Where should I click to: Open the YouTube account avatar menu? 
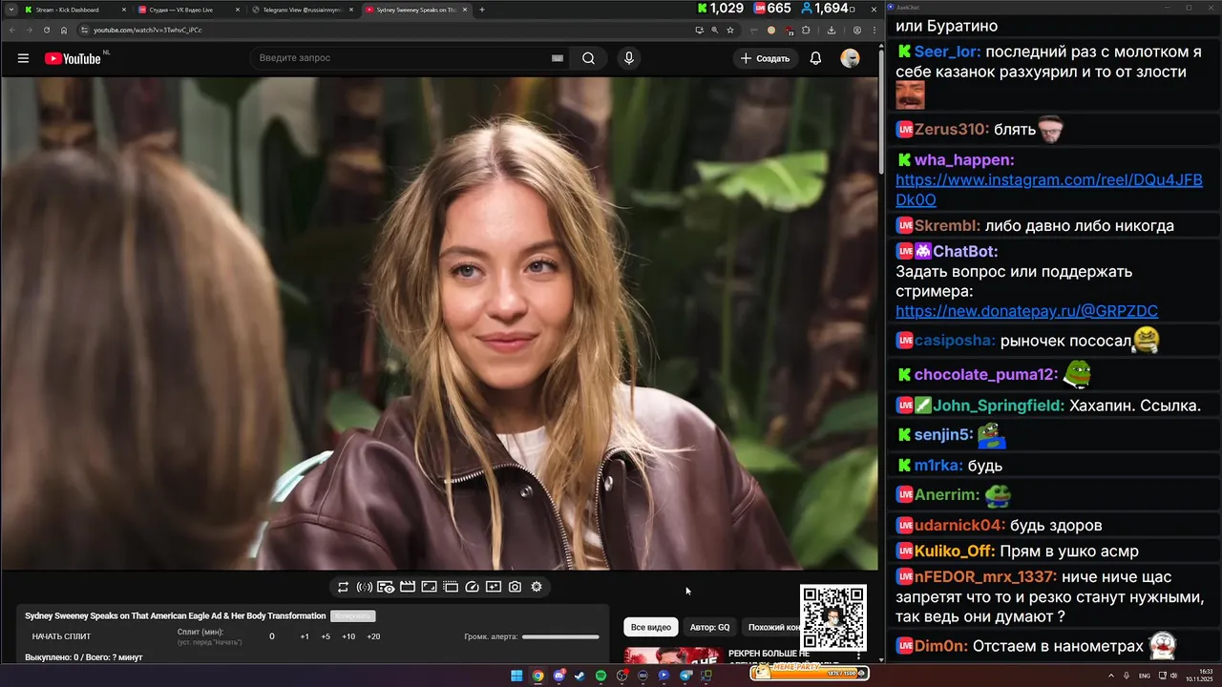850,58
